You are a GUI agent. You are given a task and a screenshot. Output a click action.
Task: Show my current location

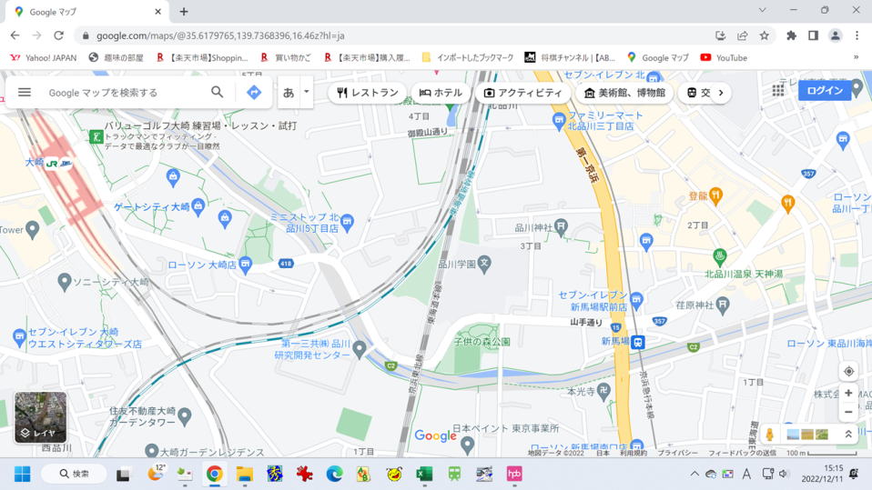(848, 371)
